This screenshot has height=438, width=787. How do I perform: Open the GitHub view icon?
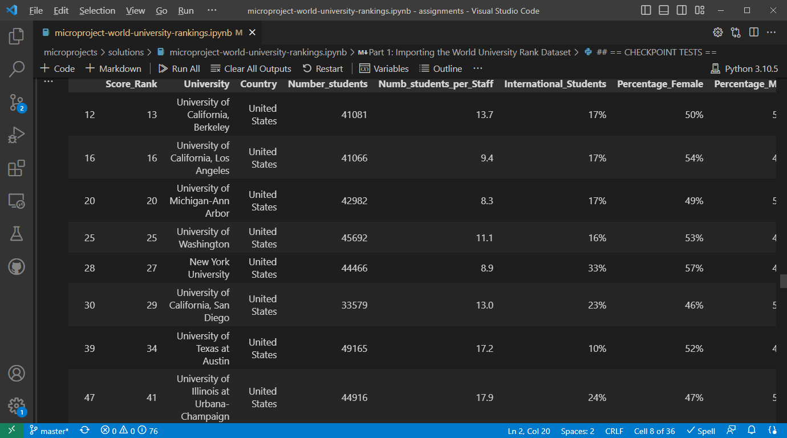[x=17, y=266]
